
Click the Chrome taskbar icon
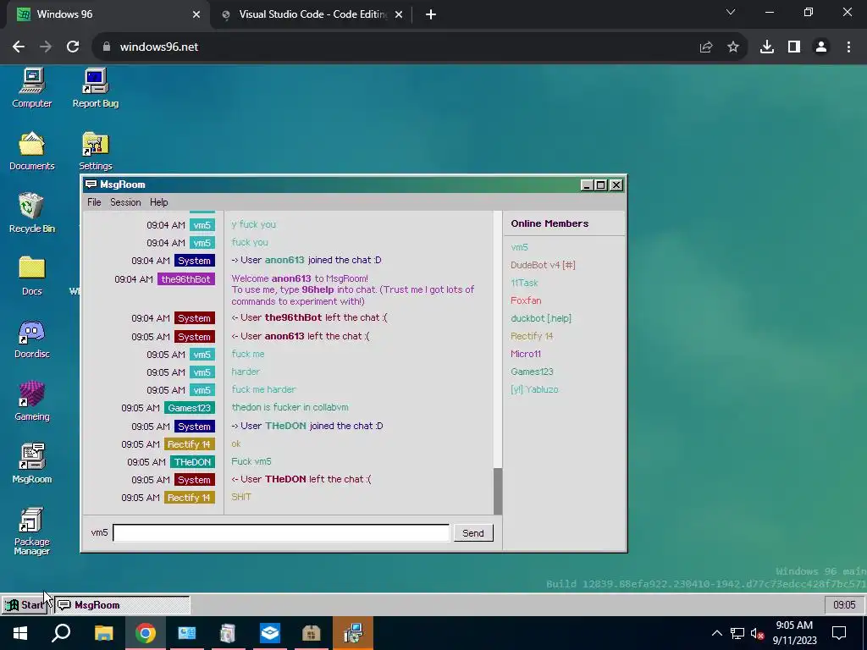click(x=146, y=633)
